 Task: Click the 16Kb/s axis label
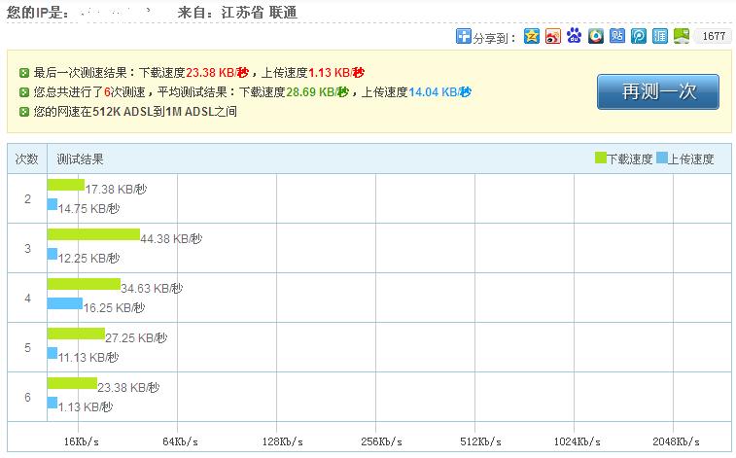point(82,441)
